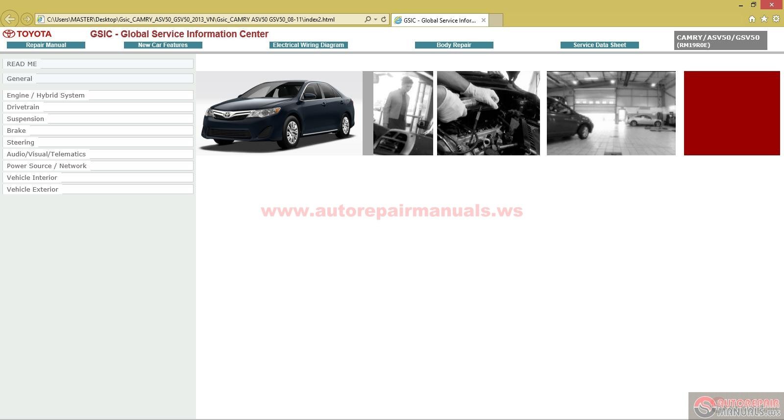This screenshot has height=420, width=784.
Task: Open Electrical Wiring Diagram section
Action: [308, 45]
